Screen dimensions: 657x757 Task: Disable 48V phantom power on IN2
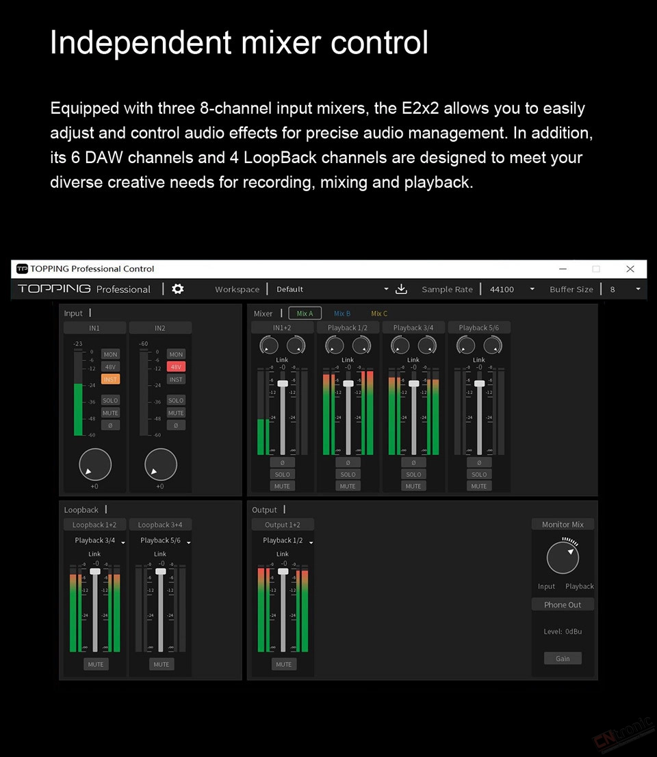[x=176, y=367]
